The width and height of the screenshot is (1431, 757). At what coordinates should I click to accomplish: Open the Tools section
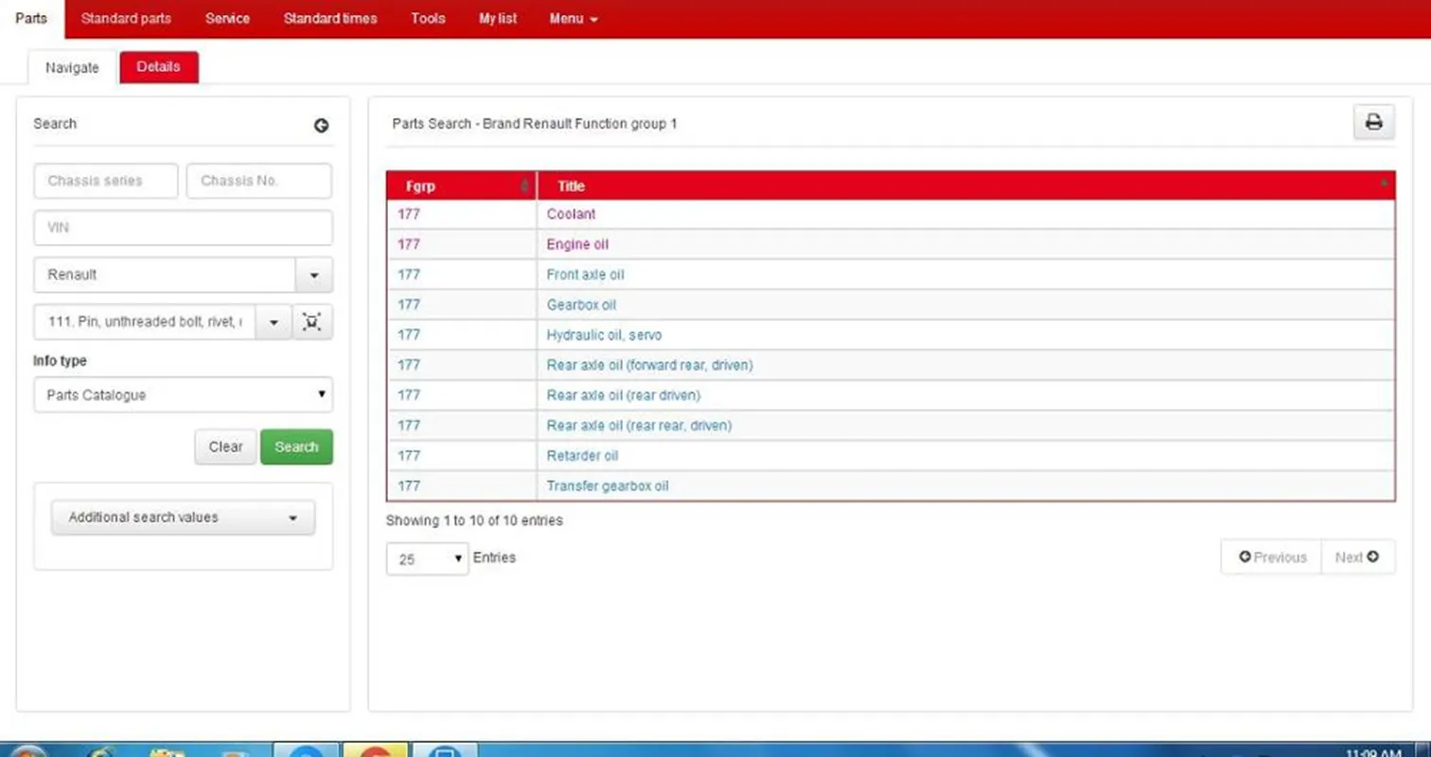(428, 18)
